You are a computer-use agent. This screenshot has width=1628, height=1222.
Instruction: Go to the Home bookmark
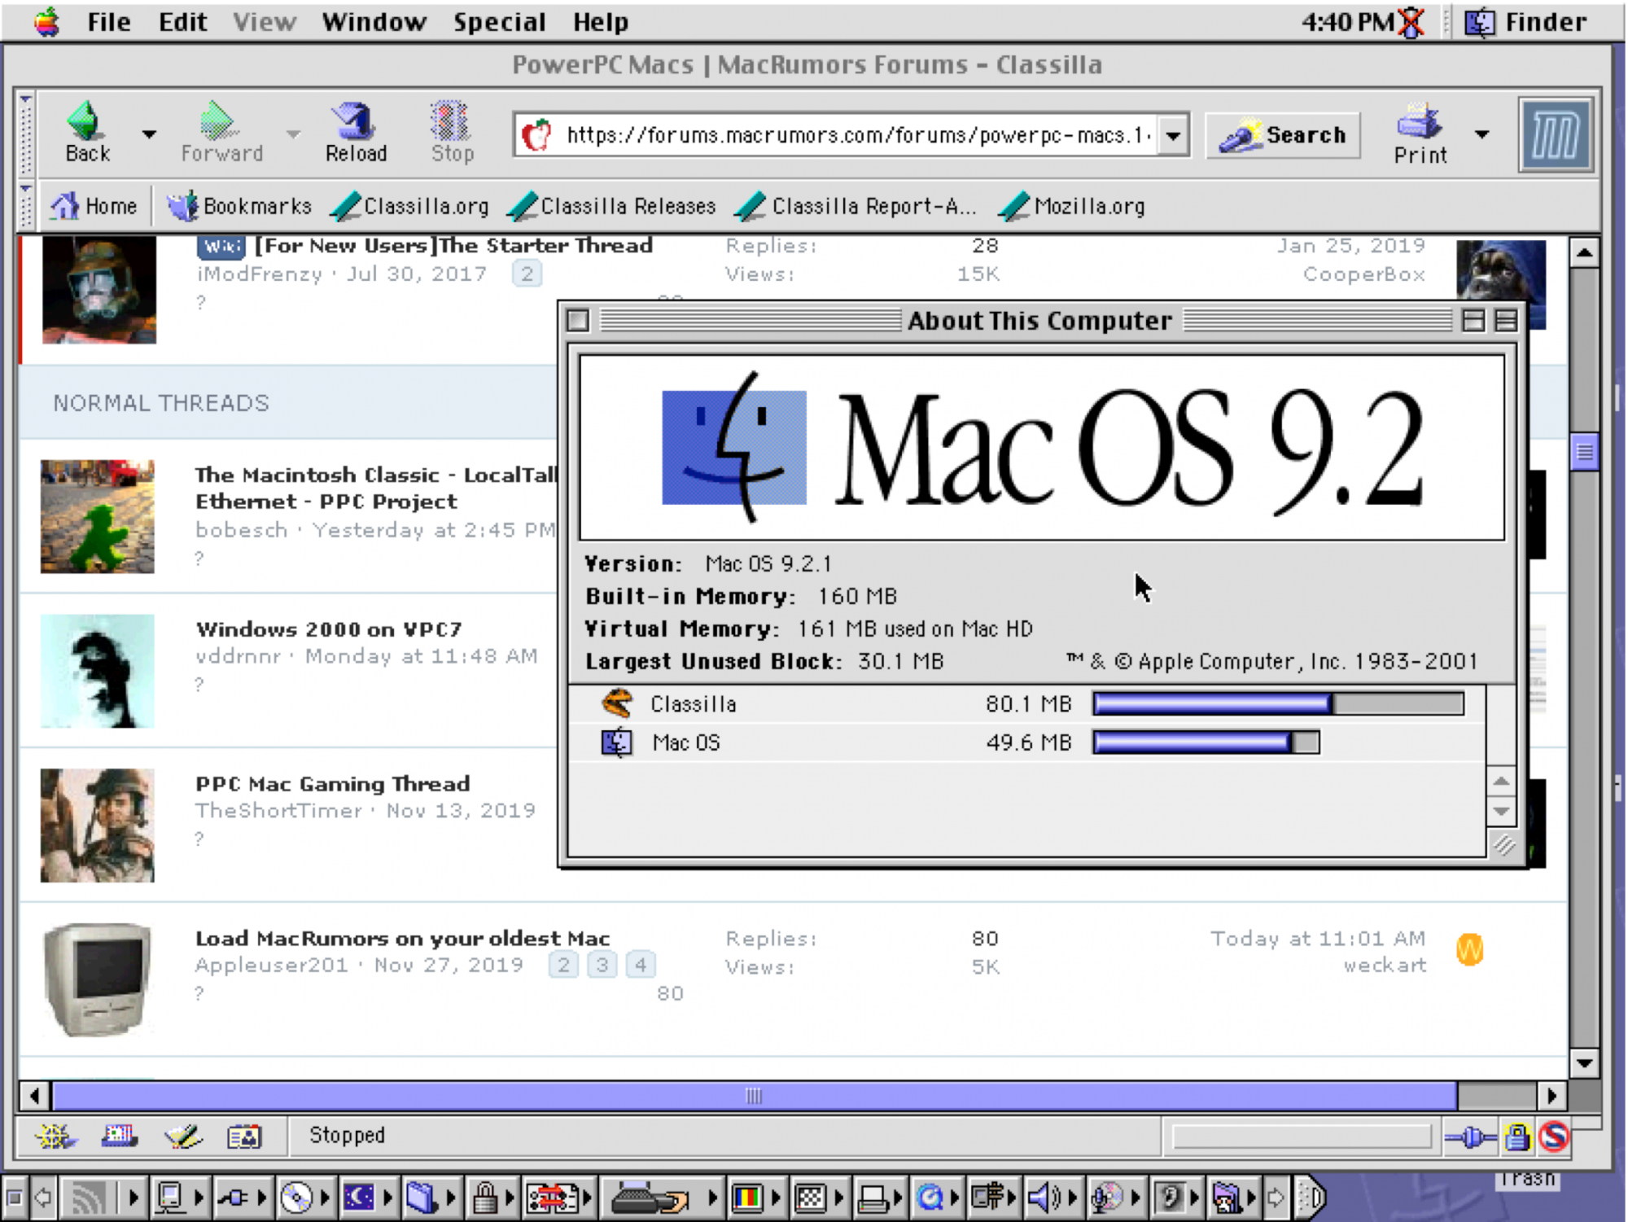pyautogui.click(x=93, y=206)
